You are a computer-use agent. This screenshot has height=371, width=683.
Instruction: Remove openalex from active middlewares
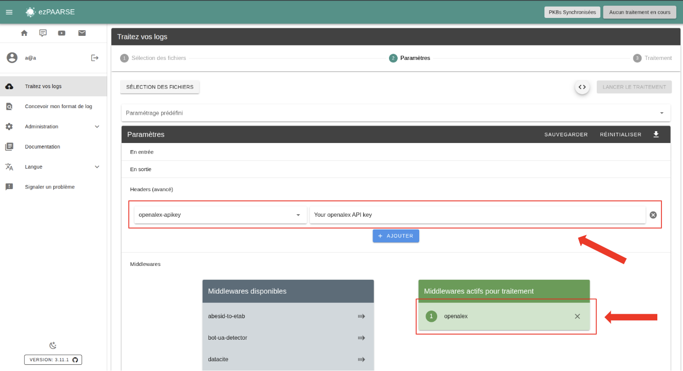(x=577, y=316)
